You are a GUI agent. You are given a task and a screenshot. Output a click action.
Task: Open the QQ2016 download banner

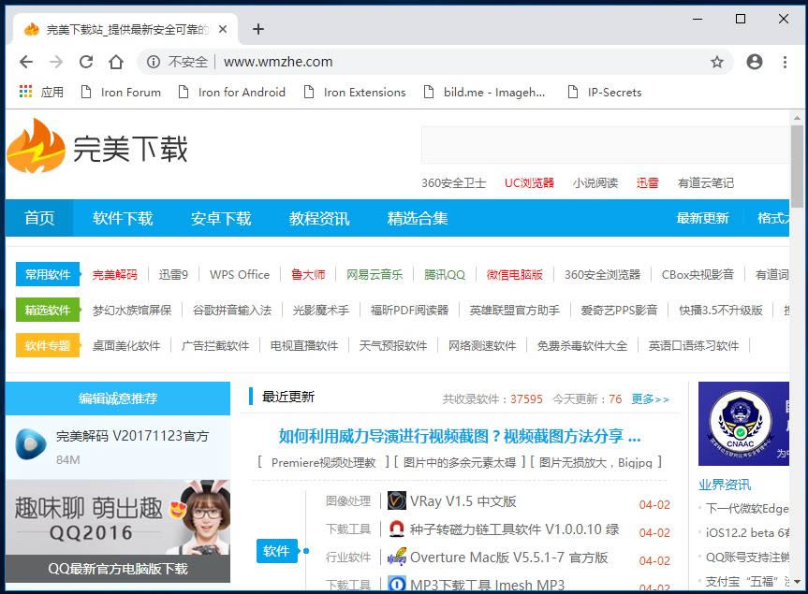point(117,530)
